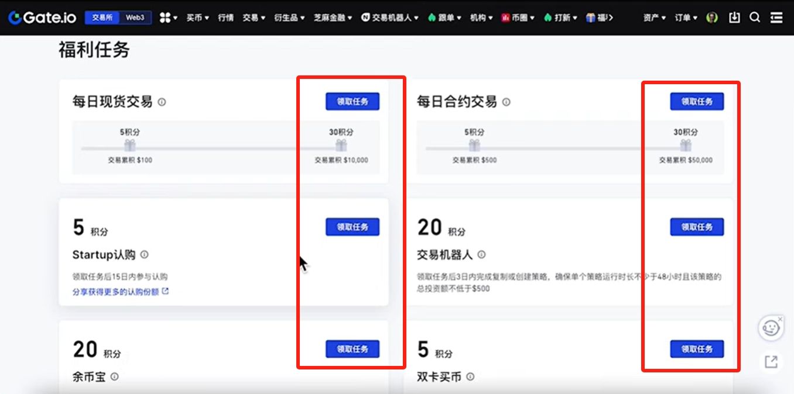The height and width of the screenshot is (394, 794).
Task: Click info icon next to 交易机器人 task
Action: [x=481, y=255]
